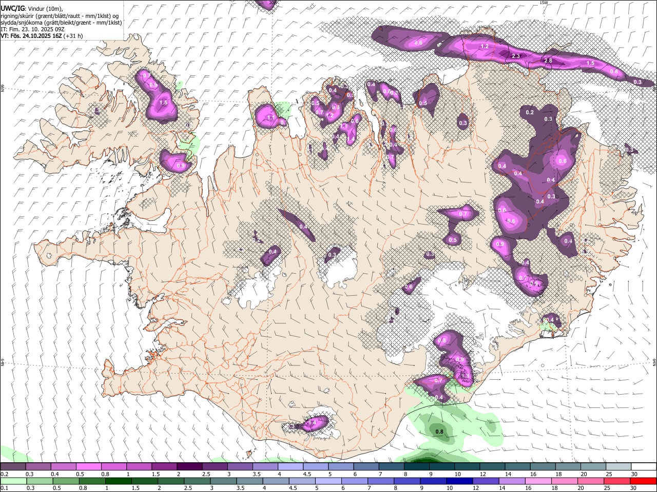Pick the red-pink 25–30 swatch in the lower legend
Image resolution: width=657 pixels, height=492 pixels.
pos(617,481)
